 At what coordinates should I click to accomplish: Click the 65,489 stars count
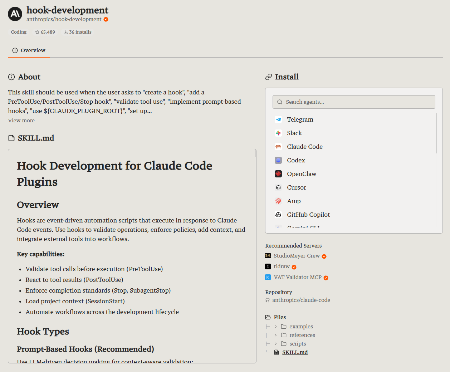[x=48, y=32]
